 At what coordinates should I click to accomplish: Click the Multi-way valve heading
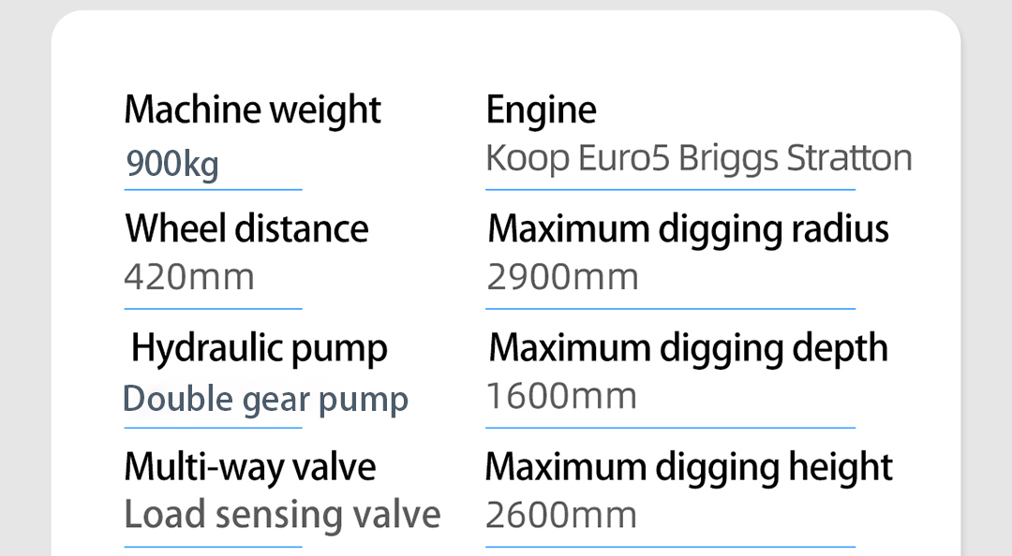pos(250,468)
